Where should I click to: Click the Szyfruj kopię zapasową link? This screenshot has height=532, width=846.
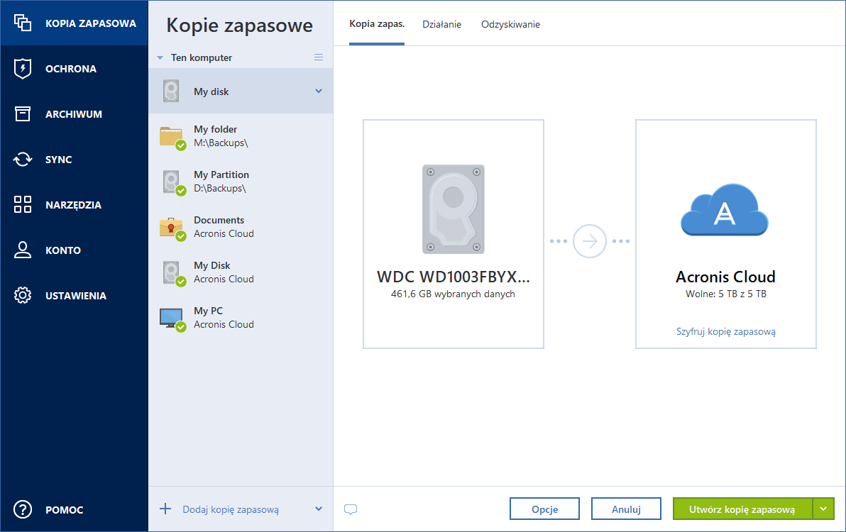pyautogui.click(x=725, y=331)
